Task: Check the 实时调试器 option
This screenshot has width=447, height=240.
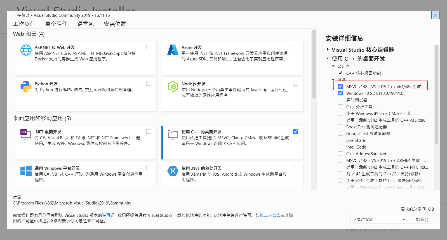Action: [340, 100]
